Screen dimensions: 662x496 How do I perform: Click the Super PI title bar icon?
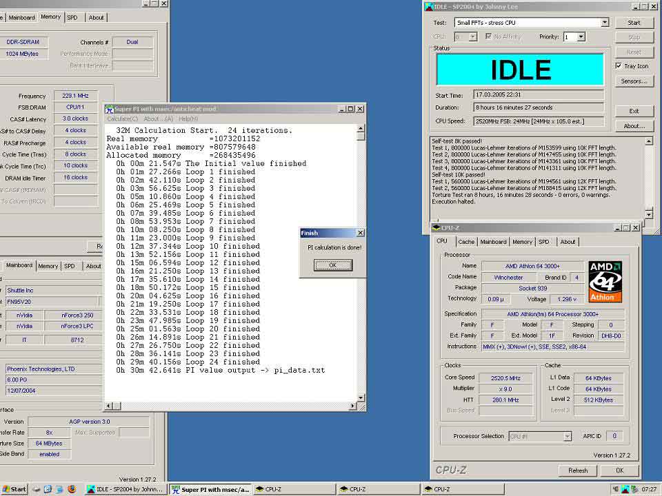(110, 109)
